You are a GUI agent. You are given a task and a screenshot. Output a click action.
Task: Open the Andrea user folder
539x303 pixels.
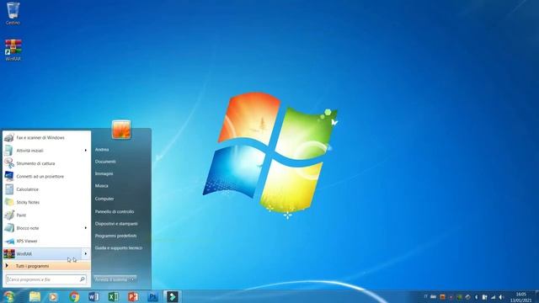102,150
